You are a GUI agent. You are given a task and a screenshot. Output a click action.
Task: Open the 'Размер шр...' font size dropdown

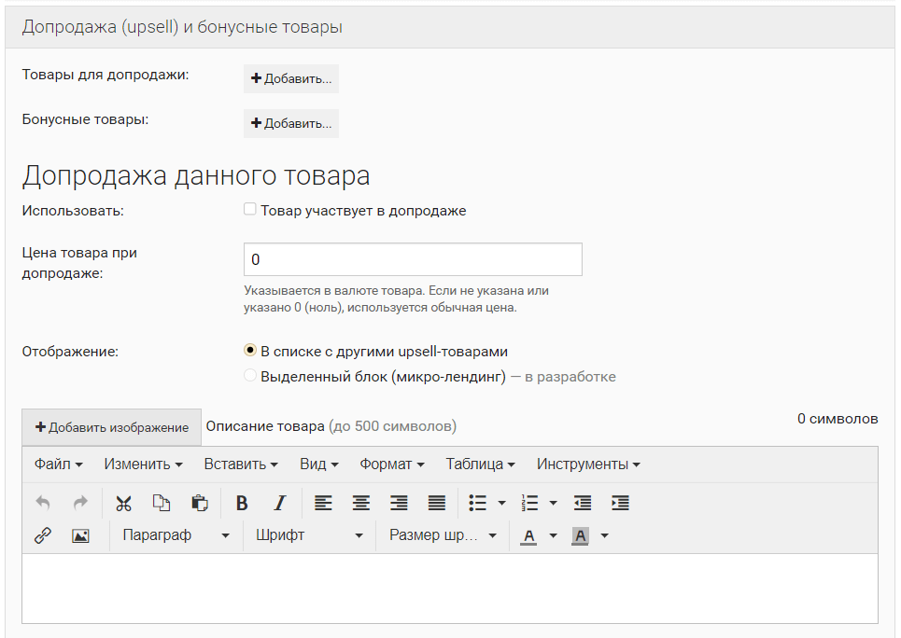pyautogui.click(x=443, y=535)
